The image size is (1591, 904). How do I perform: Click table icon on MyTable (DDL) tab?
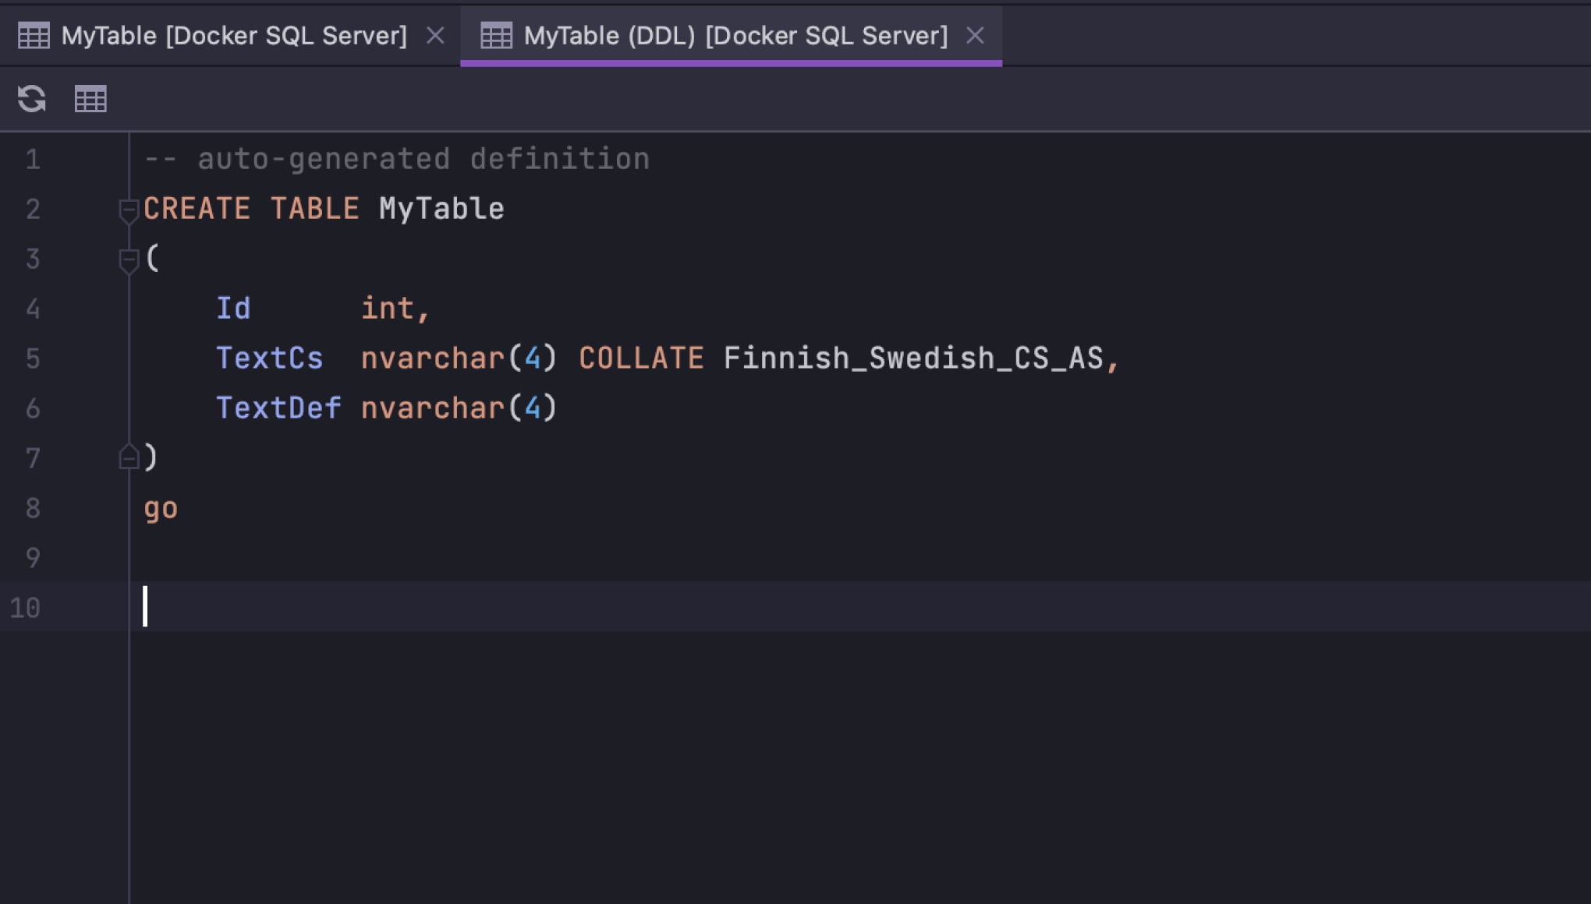(x=496, y=36)
